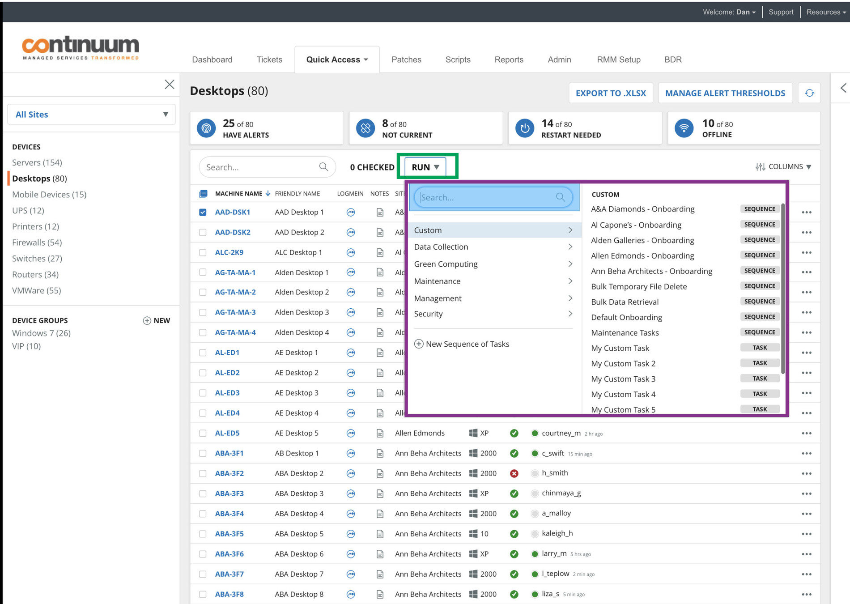850x604 pixels.
Task: Toggle the select-all checkbox in table header
Action: click(203, 194)
